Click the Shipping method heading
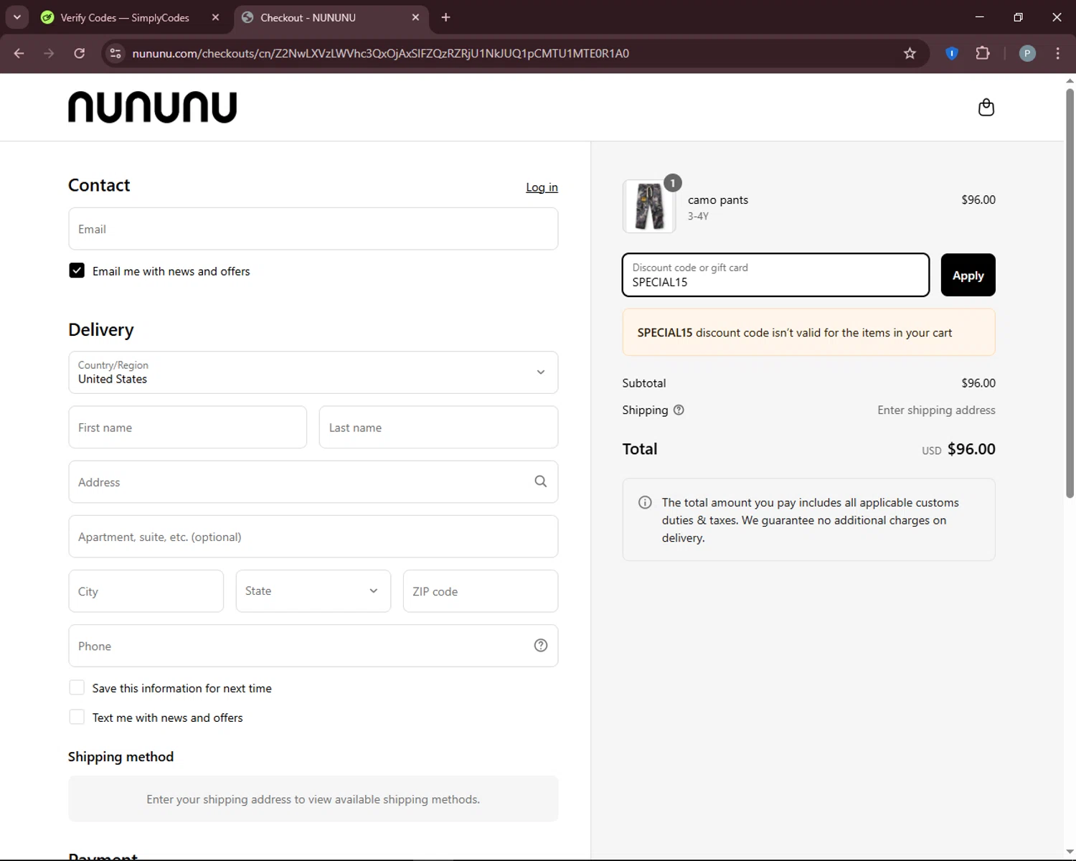The width and height of the screenshot is (1076, 861). pos(121,756)
